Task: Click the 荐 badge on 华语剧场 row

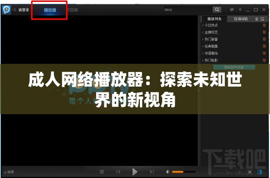Action: click(264, 53)
